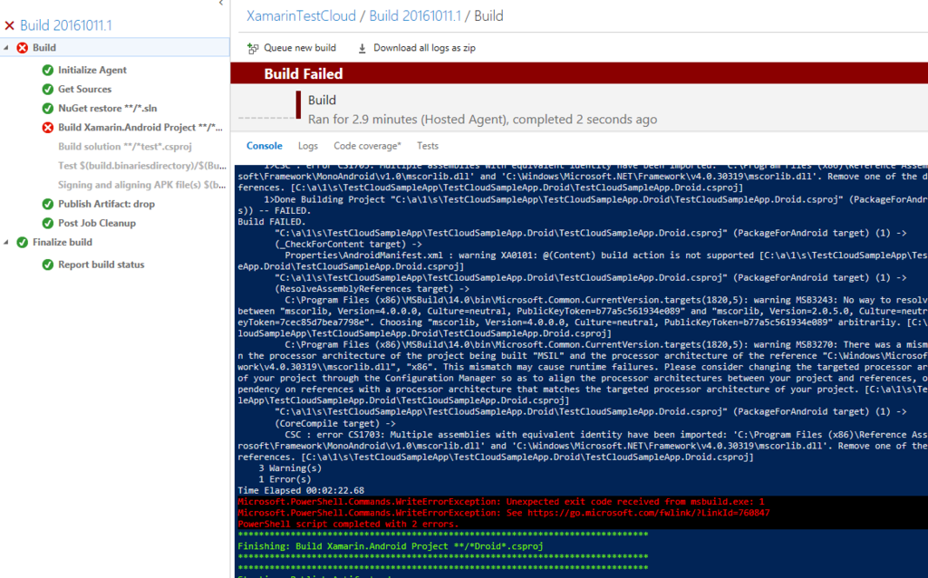
Task: Queue new build
Action: (x=299, y=48)
